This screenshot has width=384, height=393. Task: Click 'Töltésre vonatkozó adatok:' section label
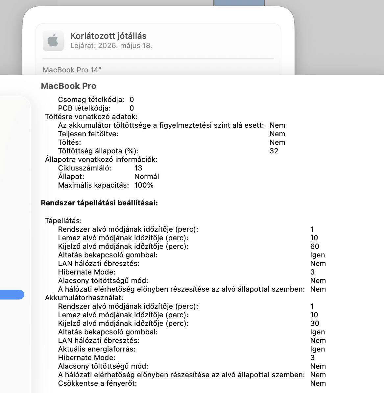click(x=91, y=117)
